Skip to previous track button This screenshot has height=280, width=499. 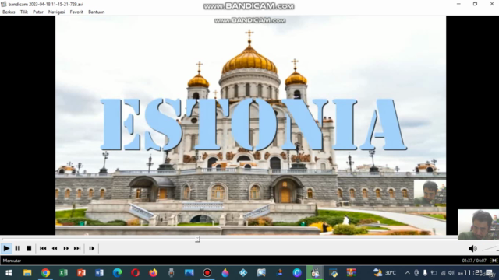[43, 248]
